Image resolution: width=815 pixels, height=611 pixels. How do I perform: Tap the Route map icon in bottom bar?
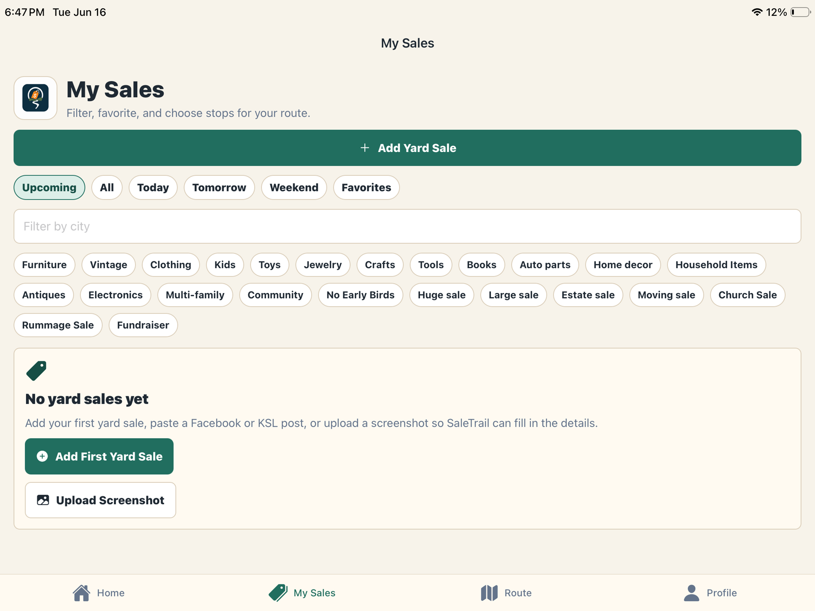click(489, 593)
